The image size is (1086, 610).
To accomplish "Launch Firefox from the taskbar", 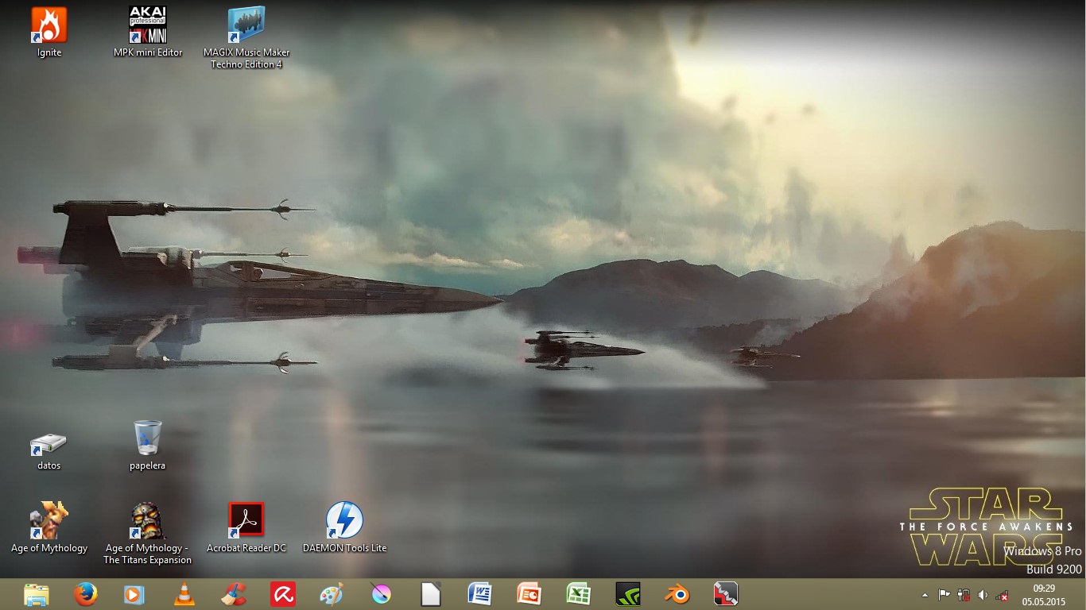I will pos(86,594).
